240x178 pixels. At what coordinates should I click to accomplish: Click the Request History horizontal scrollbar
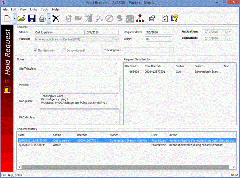tap(120, 166)
